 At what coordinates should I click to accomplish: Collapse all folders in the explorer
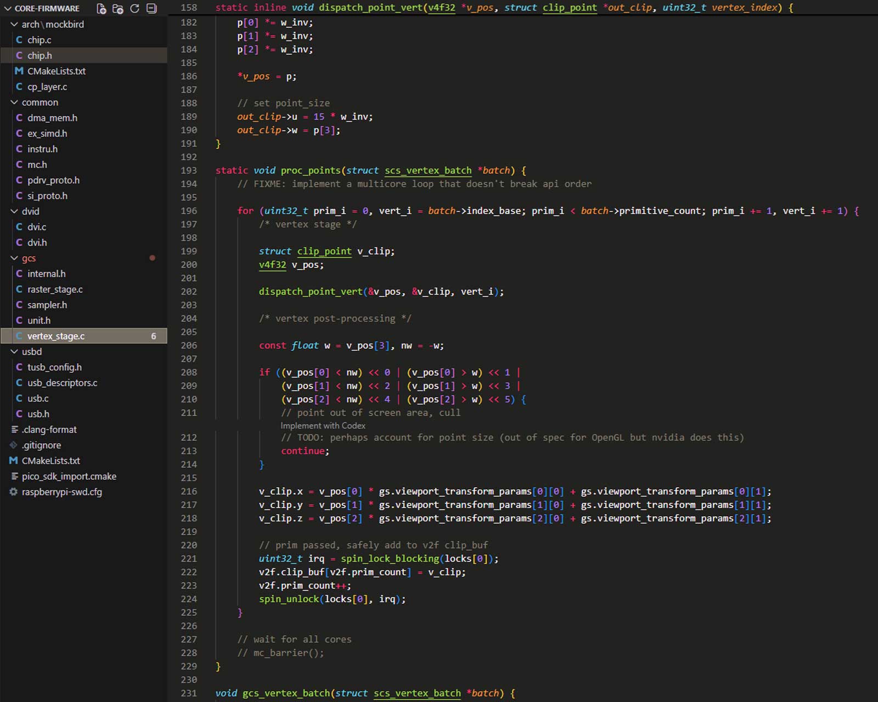[151, 8]
